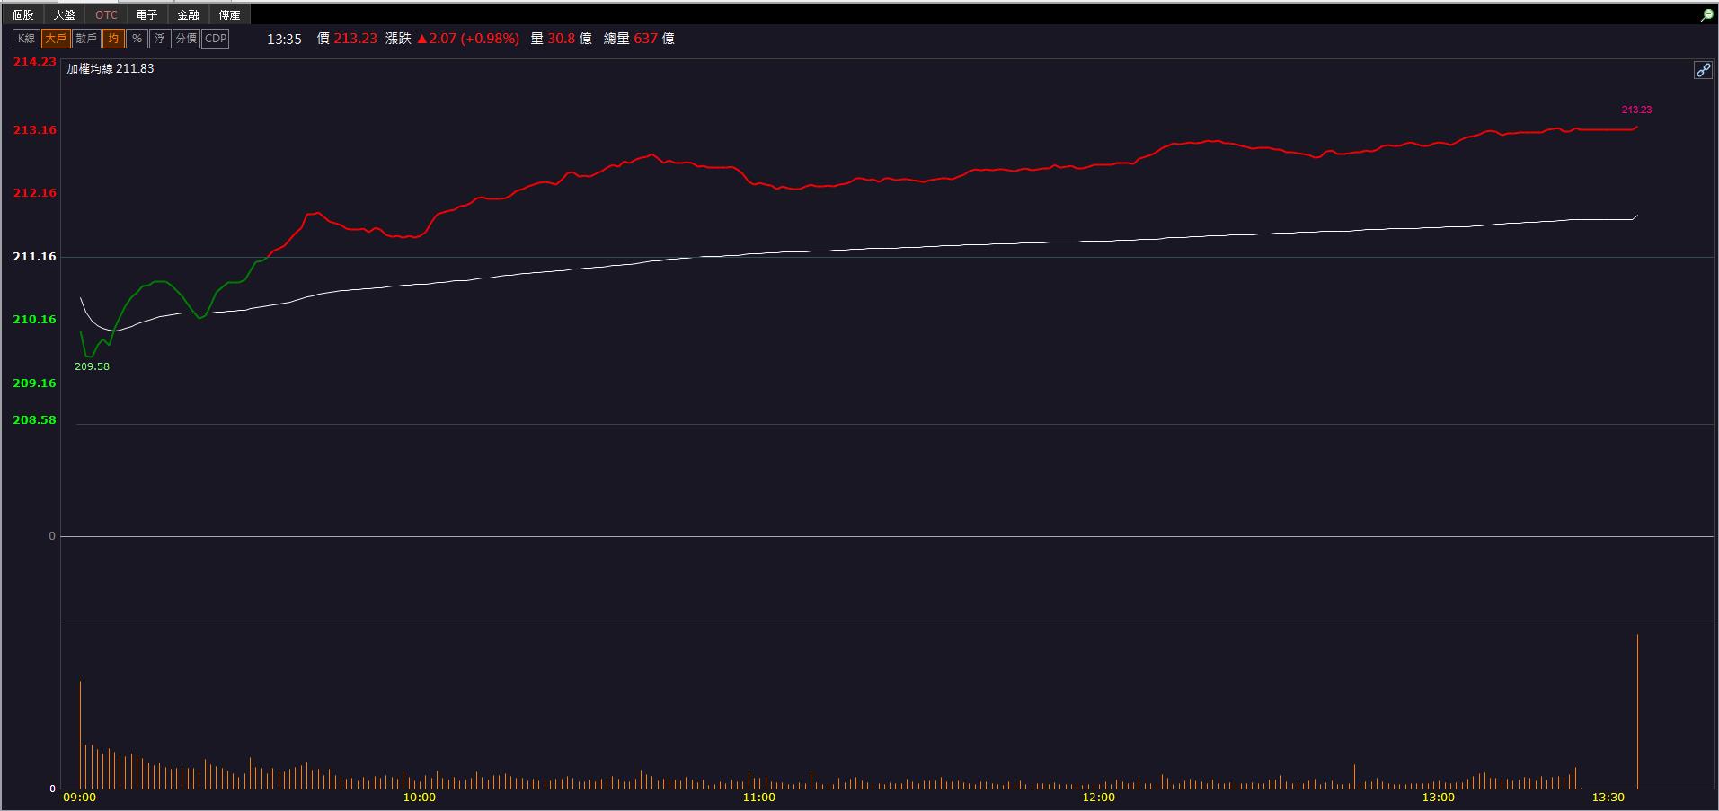The height and width of the screenshot is (811, 1719).
Task: Switch to the 個股 tab
Action: tap(23, 15)
